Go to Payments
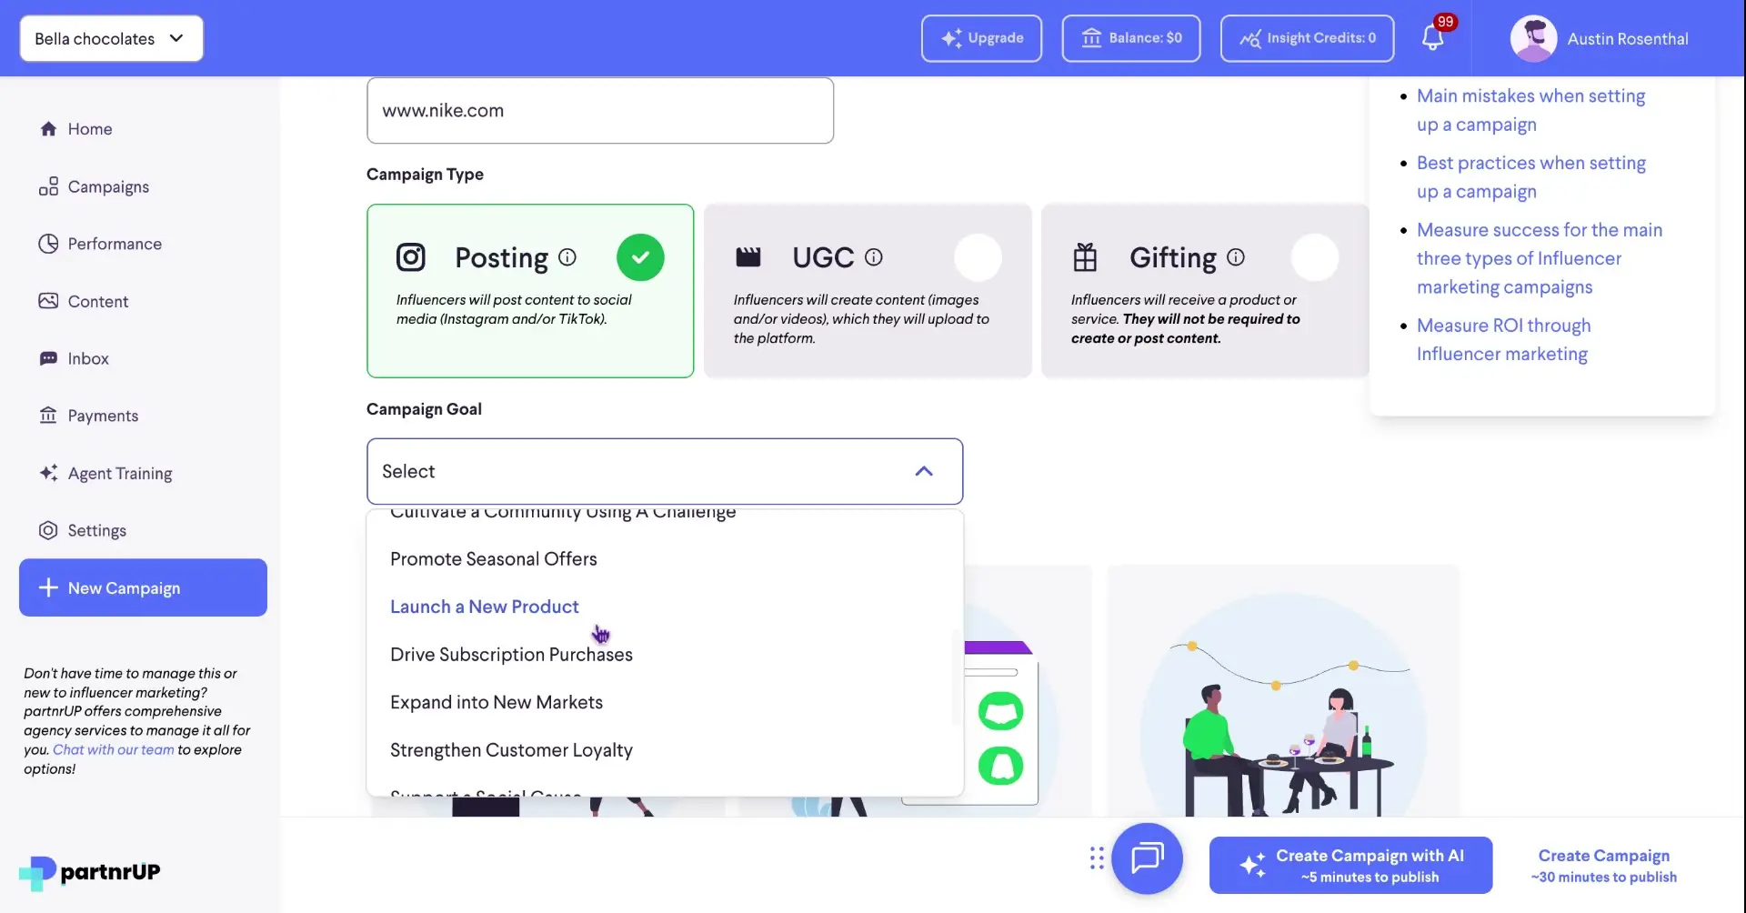 [x=103, y=415]
